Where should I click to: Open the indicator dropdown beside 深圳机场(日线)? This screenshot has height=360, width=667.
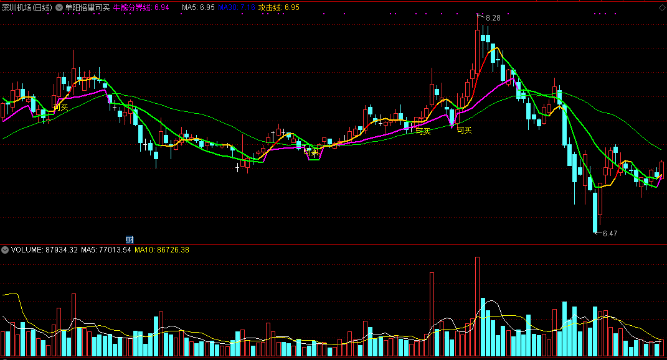point(59,7)
